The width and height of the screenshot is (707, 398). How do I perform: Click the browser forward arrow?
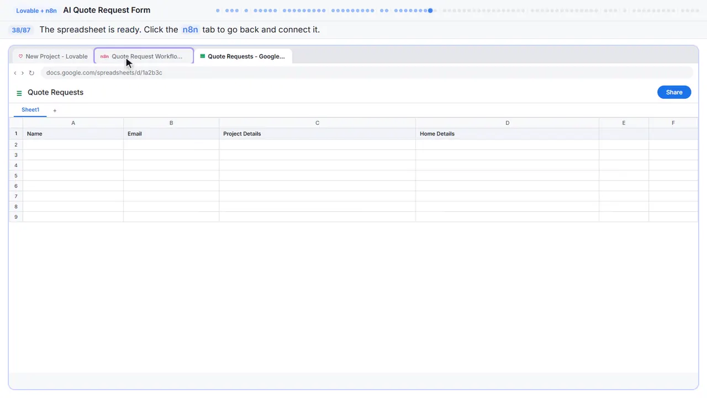point(23,73)
